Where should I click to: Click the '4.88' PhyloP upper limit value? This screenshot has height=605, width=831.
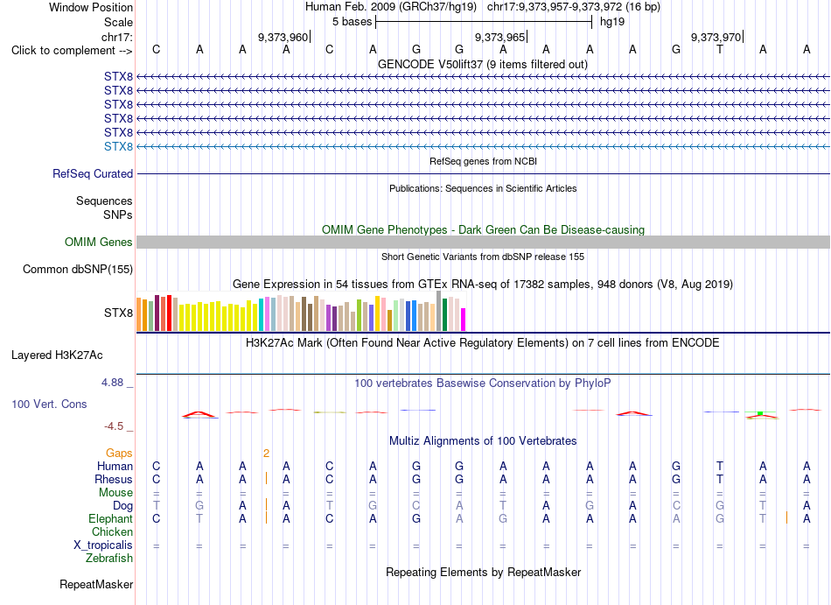[112, 383]
